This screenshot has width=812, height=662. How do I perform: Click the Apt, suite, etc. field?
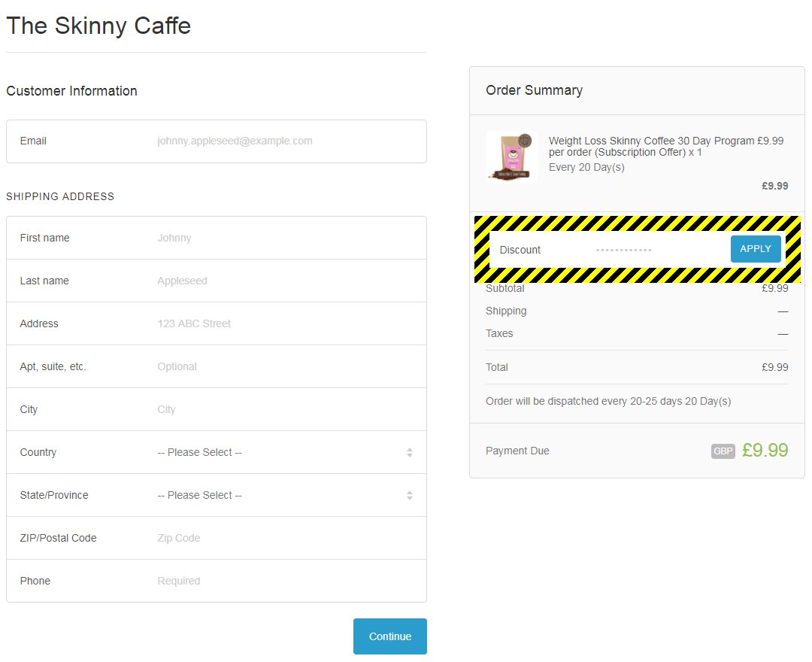(x=286, y=366)
